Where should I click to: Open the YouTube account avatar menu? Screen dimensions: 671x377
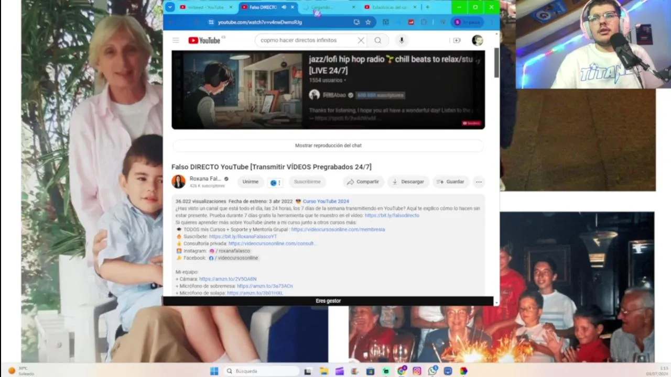[477, 40]
